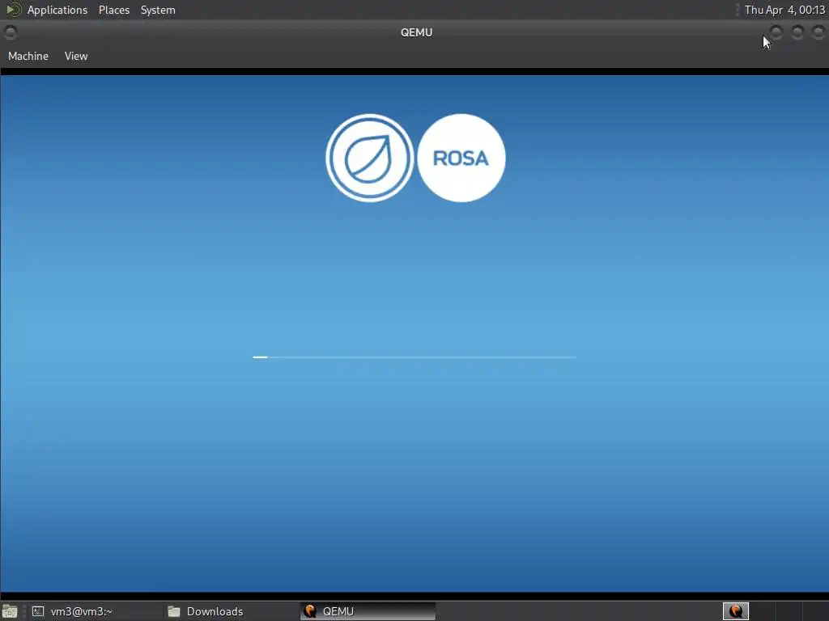The height and width of the screenshot is (621, 829).
Task: Maximize the QEMU window
Action: point(797,32)
